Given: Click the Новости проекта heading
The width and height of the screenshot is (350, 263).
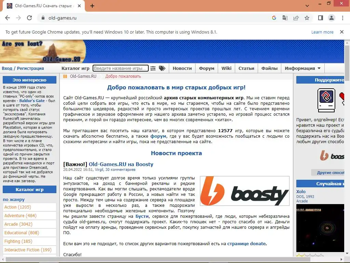Looking at the screenshot, I should (176, 153).
